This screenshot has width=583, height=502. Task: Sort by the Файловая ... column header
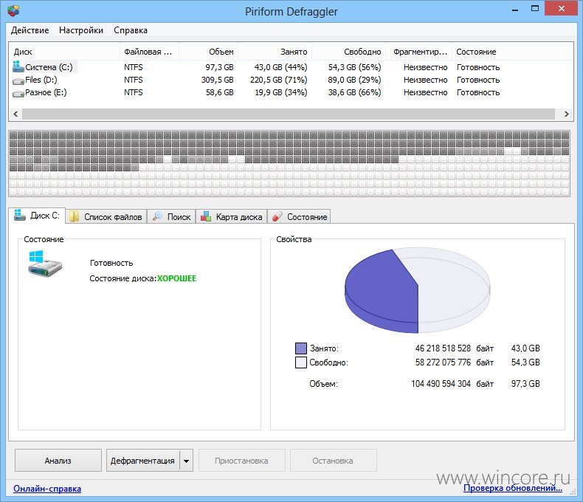click(149, 52)
